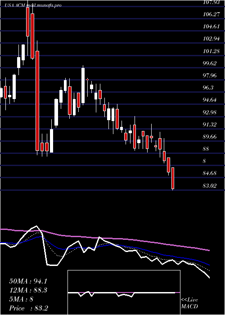Click the 89.66 price level label
This screenshot has width=225, height=315.
click(210, 137)
